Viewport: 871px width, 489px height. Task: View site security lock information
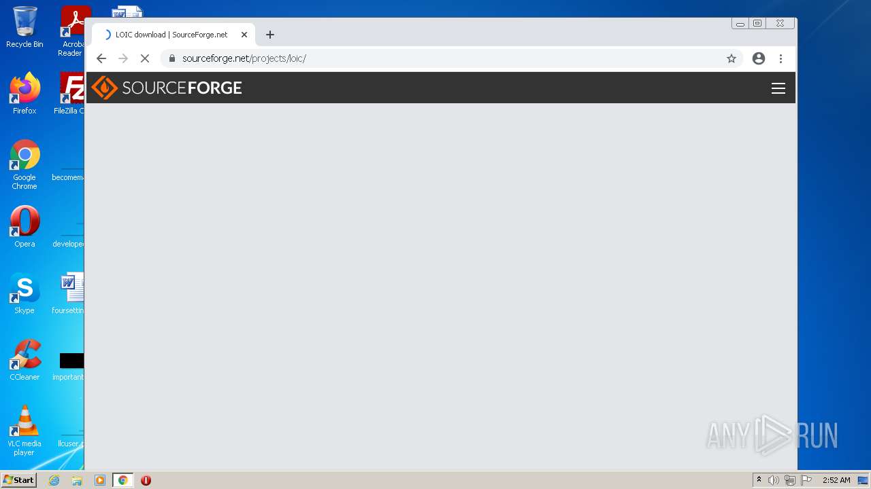click(x=171, y=58)
